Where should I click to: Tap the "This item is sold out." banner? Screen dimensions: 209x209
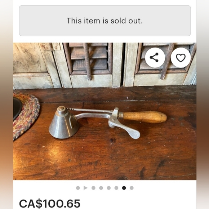pos(105,21)
